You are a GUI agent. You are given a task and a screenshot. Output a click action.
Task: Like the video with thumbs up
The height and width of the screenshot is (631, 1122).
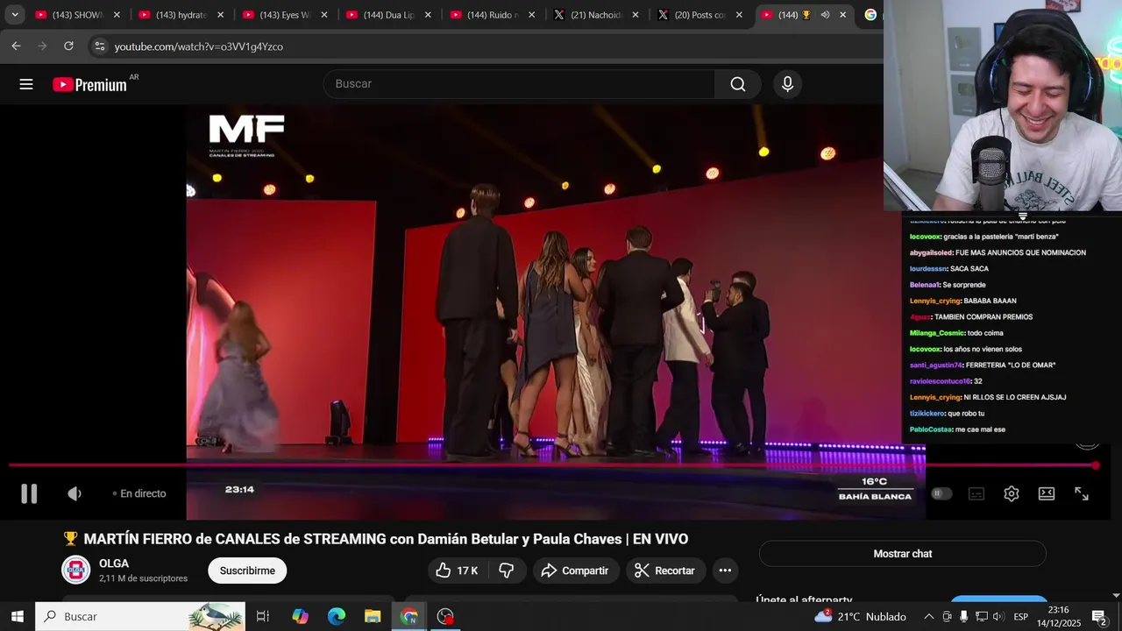tap(457, 571)
